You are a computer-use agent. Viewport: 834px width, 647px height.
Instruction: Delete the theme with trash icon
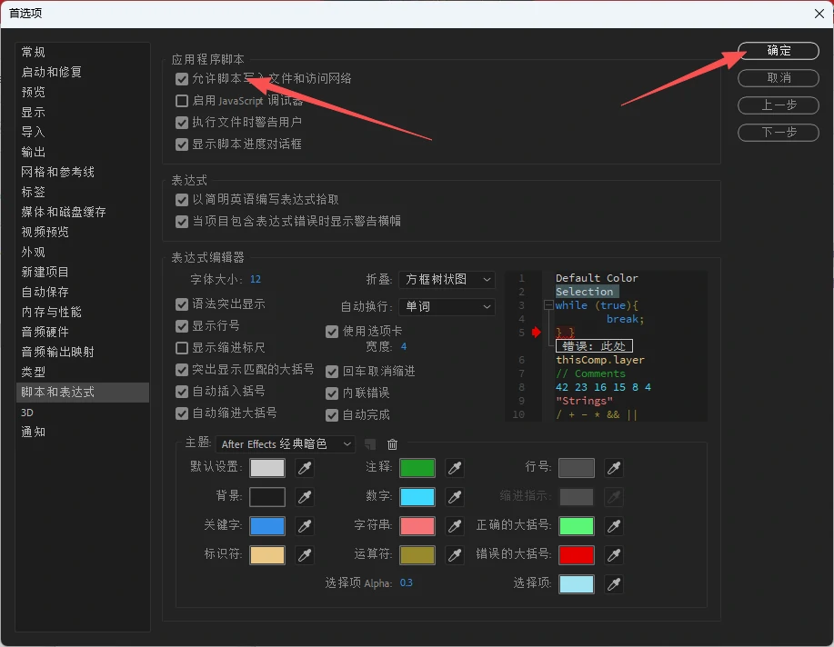point(393,444)
